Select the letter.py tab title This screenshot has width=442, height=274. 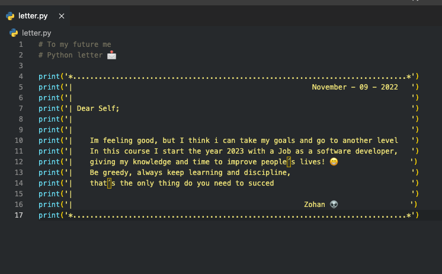(33, 16)
